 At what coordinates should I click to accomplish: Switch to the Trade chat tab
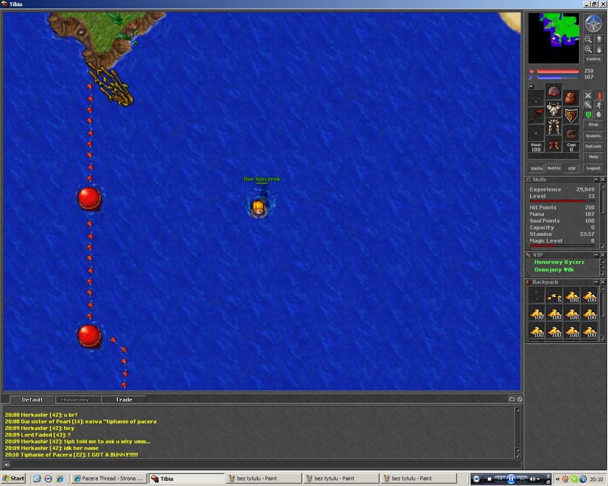click(x=123, y=400)
